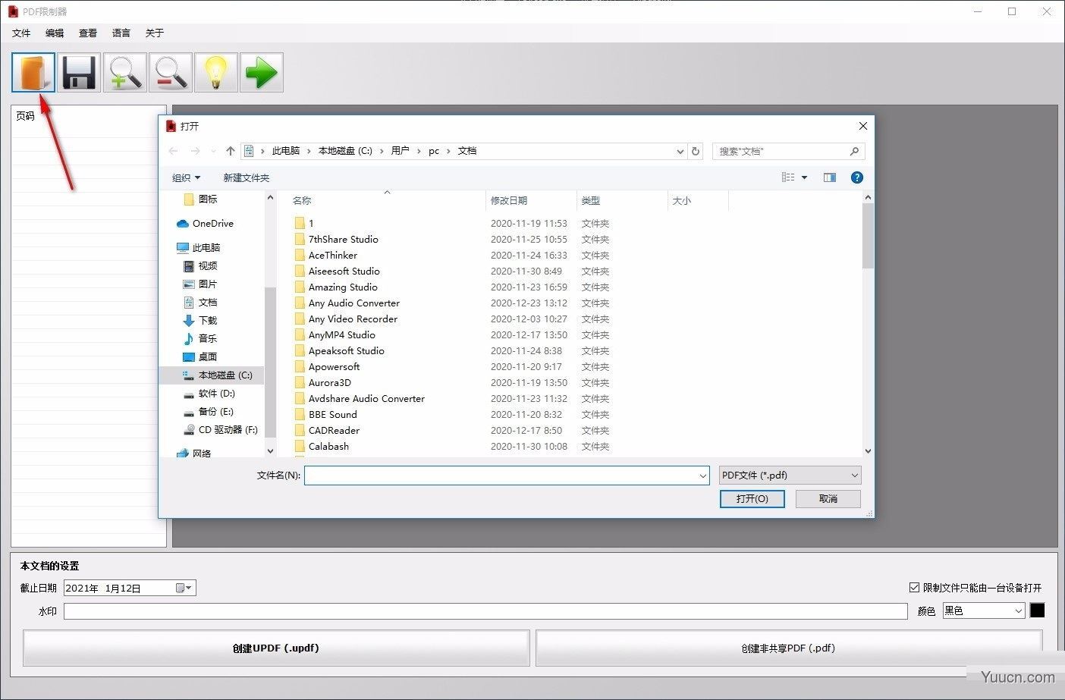Screen dimensions: 1065x700
Task: Open 音乐 folder in sidebar
Action: pos(200,339)
